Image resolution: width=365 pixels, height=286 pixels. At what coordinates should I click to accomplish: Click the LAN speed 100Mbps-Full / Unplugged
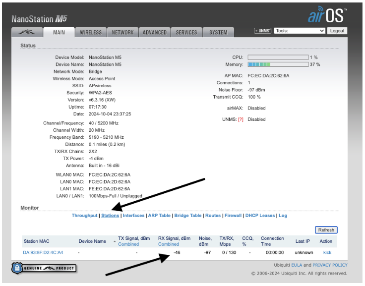click(x=116, y=196)
